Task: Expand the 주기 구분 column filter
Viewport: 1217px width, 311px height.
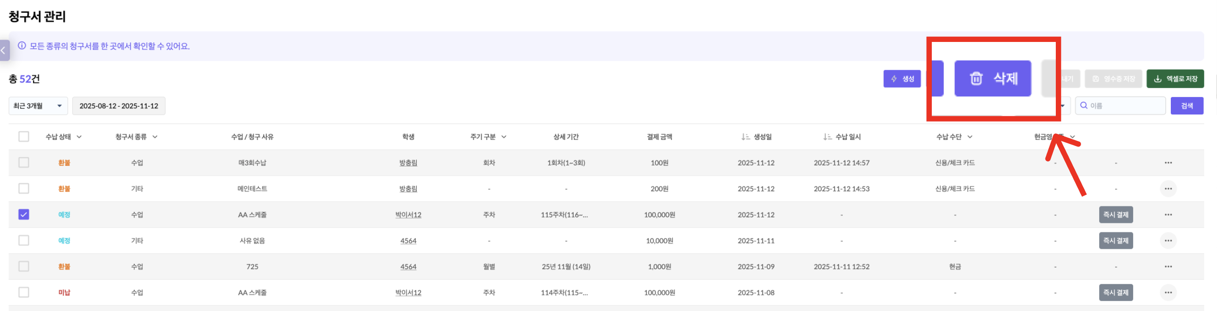Action: pyautogui.click(x=503, y=137)
